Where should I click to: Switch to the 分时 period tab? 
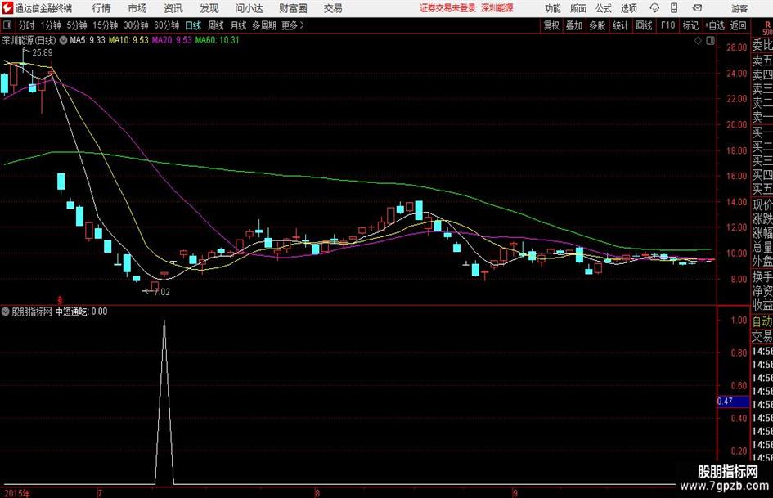[26, 25]
